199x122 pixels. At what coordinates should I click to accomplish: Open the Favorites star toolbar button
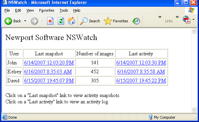116,21
